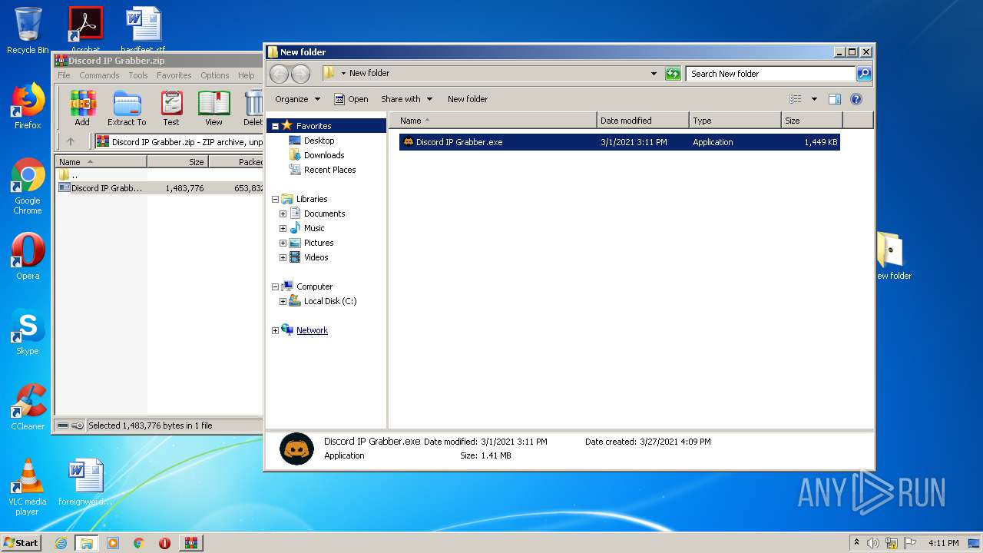Click the WinRAR taskbar button
Image resolution: width=983 pixels, height=553 pixels.
pyautogui.click(x=191, y=543)
